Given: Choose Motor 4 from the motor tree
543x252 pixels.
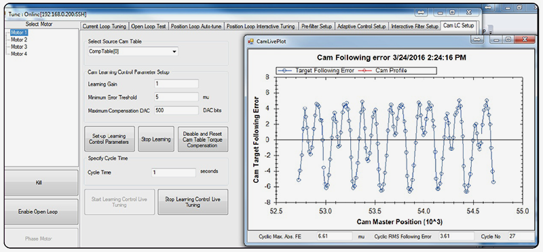Looking at the screenshot, I should pos(19,54).
